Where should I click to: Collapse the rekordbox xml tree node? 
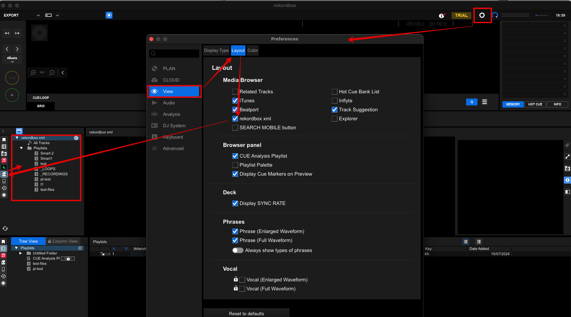[x=17, y=138]
